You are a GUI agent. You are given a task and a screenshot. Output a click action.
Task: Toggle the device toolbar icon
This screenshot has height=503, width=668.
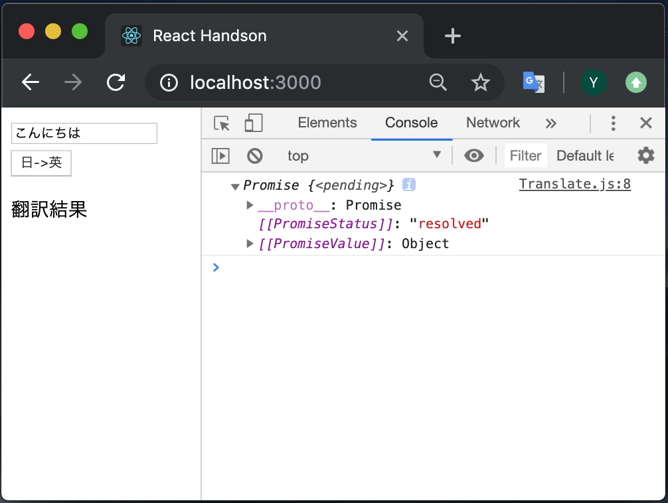coord(254,123)
